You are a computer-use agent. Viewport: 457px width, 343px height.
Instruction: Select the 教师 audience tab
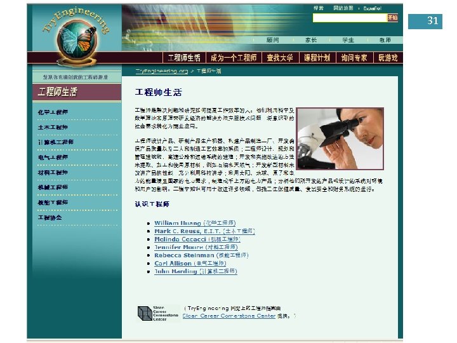[x=385, y=40]
